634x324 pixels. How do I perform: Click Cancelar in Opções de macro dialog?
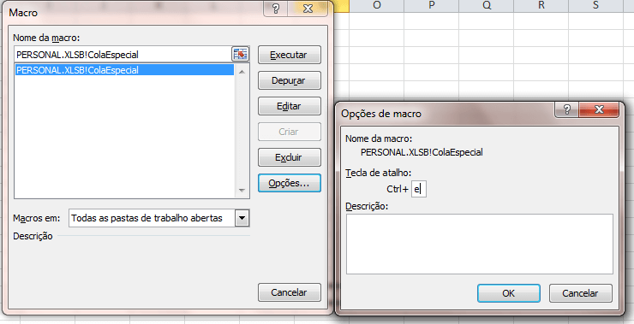pos(581,293)
